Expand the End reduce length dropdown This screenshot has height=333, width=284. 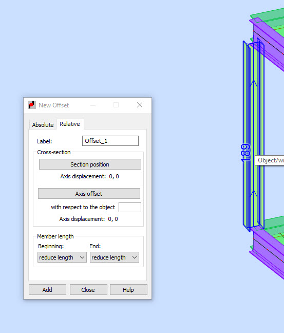pos(115,257)
